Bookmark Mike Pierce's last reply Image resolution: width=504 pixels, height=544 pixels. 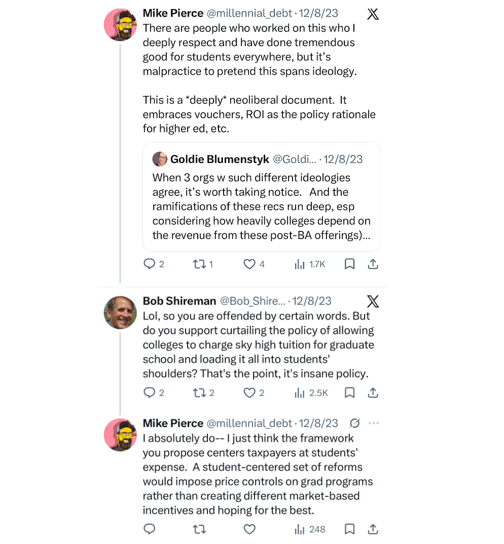point(349,529)
